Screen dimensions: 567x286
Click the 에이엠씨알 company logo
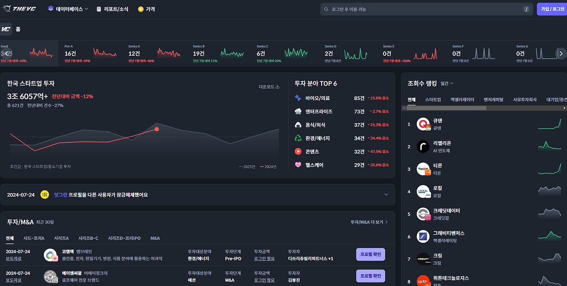[x=51, y=277]
